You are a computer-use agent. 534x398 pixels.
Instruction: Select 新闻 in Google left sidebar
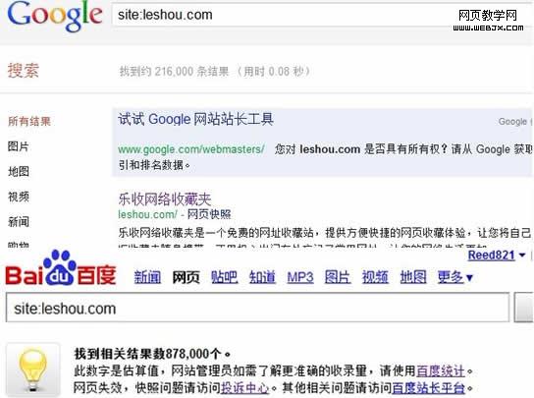[19, 222]
